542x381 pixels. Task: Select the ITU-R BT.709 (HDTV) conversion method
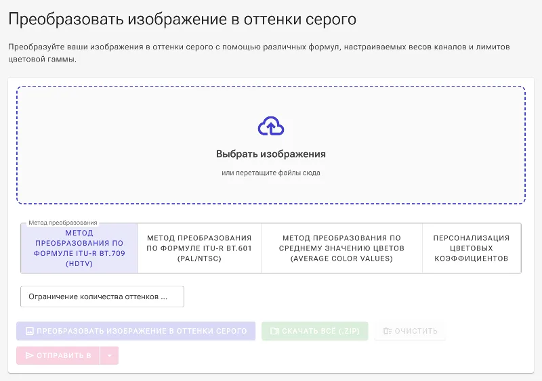pos(79,248)
